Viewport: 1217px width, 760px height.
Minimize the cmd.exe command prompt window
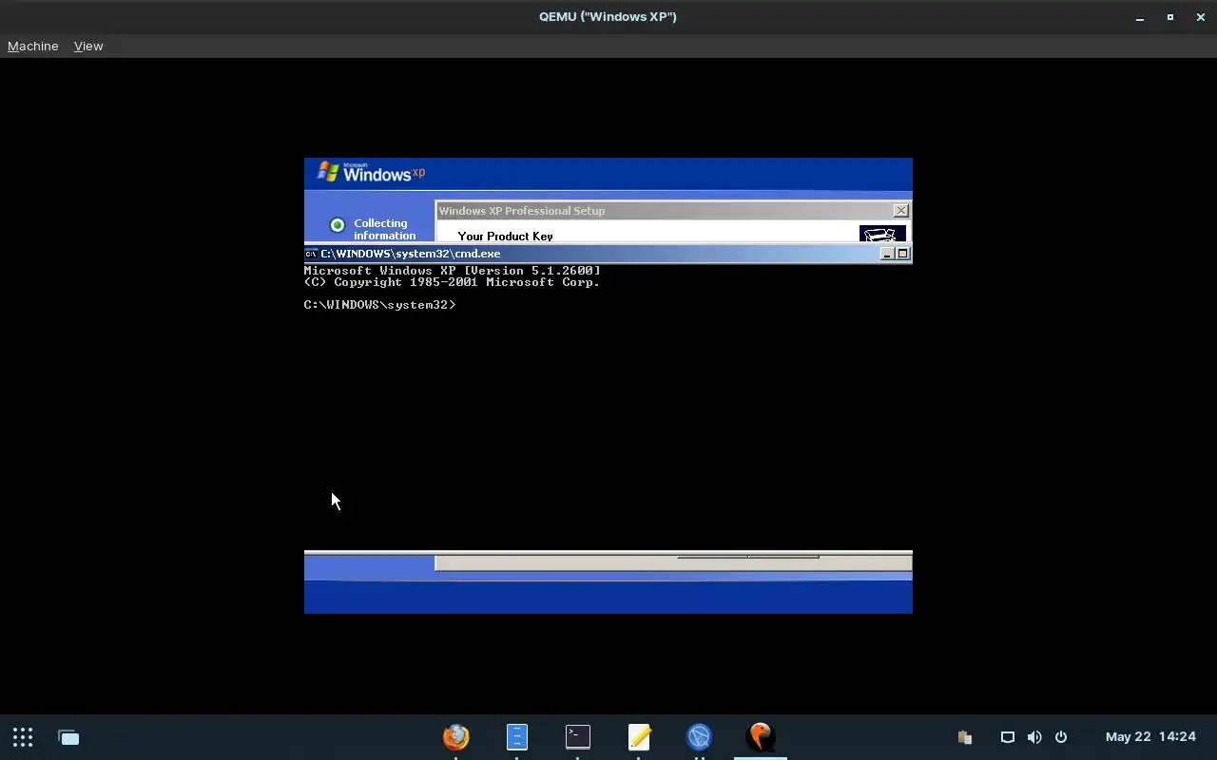pos(887,254)
